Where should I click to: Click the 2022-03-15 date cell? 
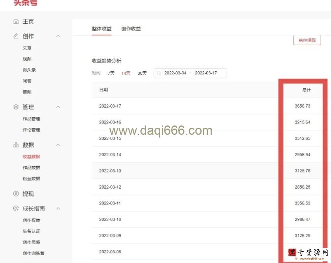(110, 138)
